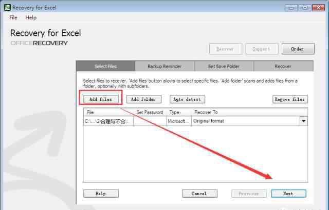
Task: Click the Recover To column header
Action: pyautogui.click(x=249, y=112)
